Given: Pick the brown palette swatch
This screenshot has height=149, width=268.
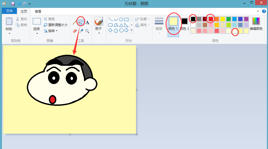Looking at the screenshot, I should pos(205,25).
